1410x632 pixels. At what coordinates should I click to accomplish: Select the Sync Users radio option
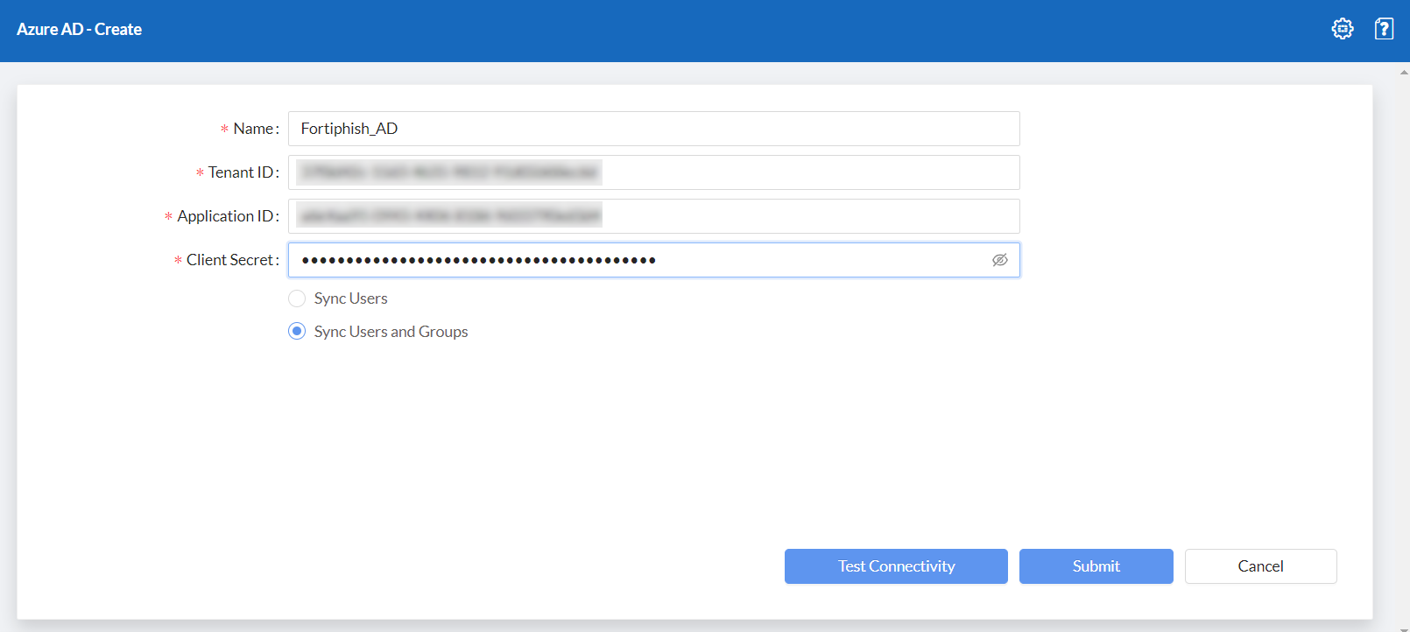(x=297, y=298)
